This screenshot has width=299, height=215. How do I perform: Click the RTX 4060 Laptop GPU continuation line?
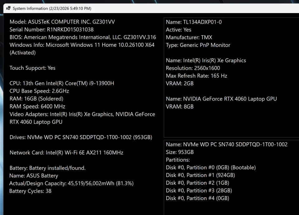(x=36, y=122)
